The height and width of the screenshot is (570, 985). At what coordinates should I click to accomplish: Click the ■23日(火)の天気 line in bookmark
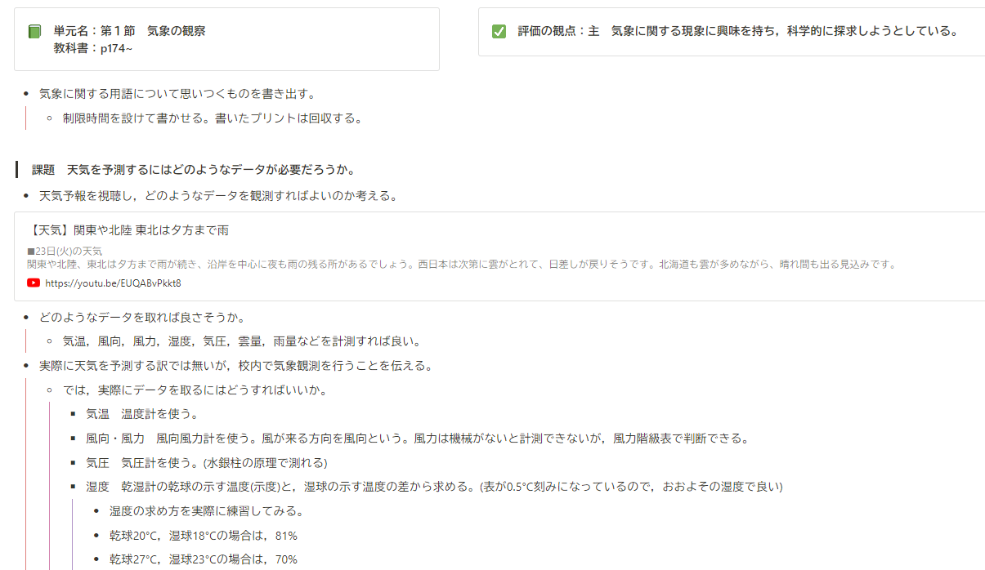coord(65,252)
